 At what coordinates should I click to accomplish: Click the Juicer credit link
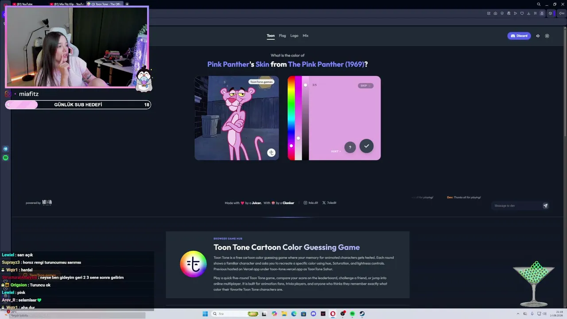click(x=256, y=203)
